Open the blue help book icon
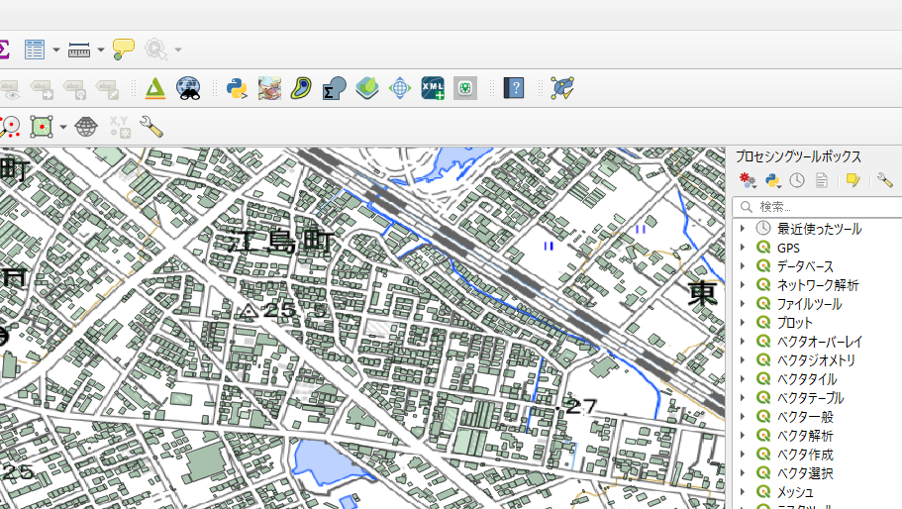Viewport: 902px width, 509px height. (x=513, y=88)
